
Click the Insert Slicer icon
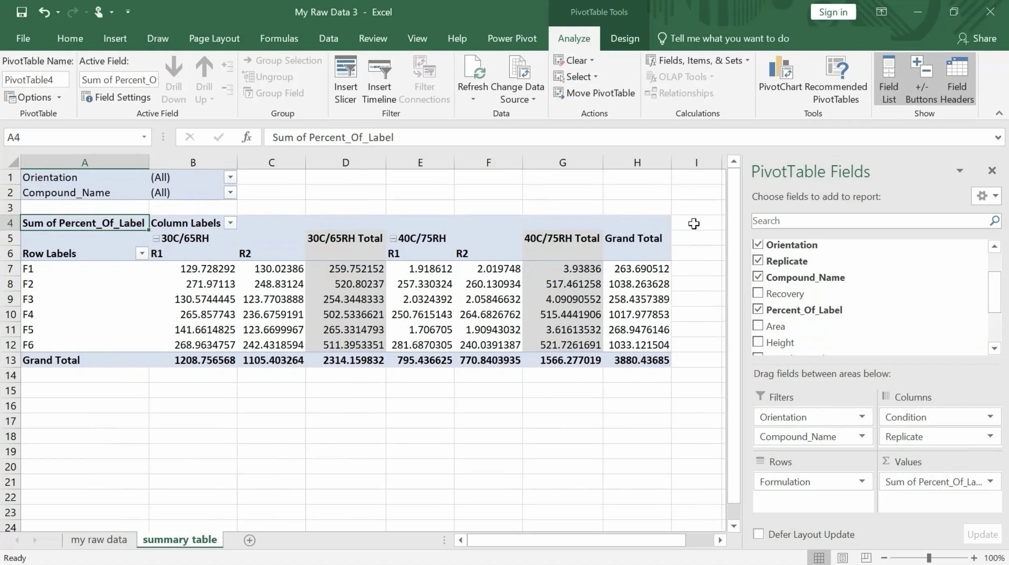click(345, 68)
